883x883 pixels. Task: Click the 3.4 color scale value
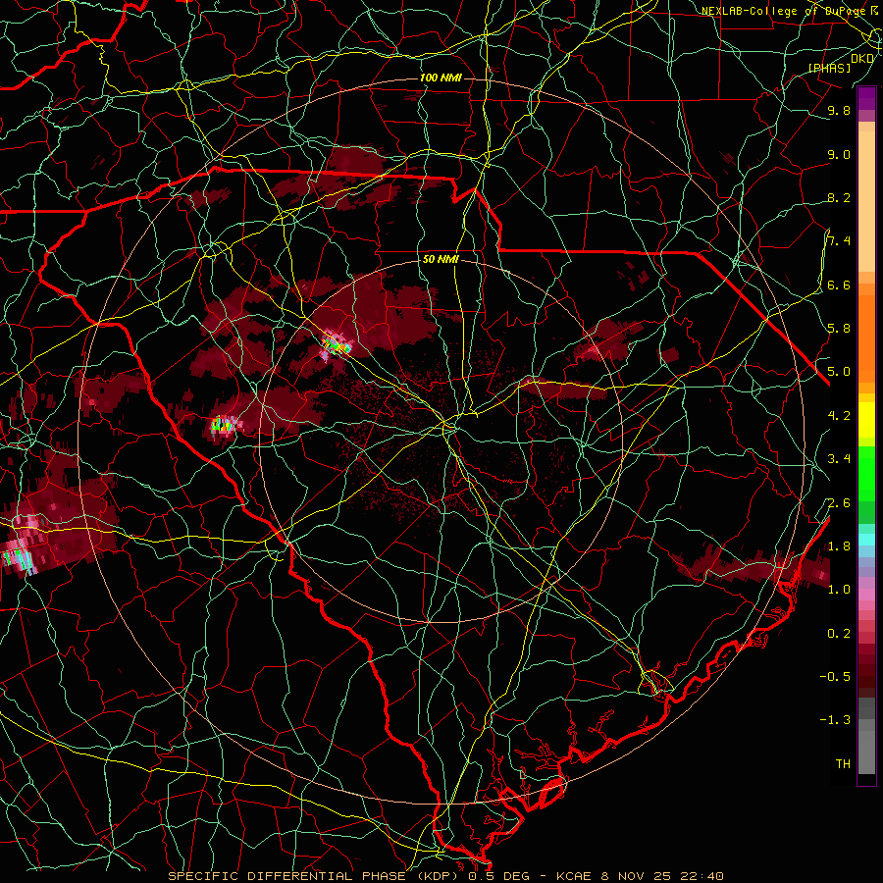click(839, 459)
